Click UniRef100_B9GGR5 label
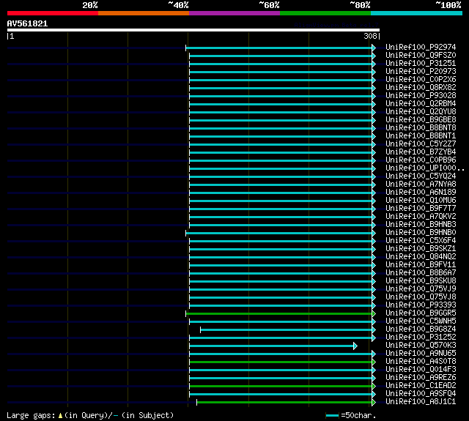Screen dimensions: 469x421 coord(421,313)
